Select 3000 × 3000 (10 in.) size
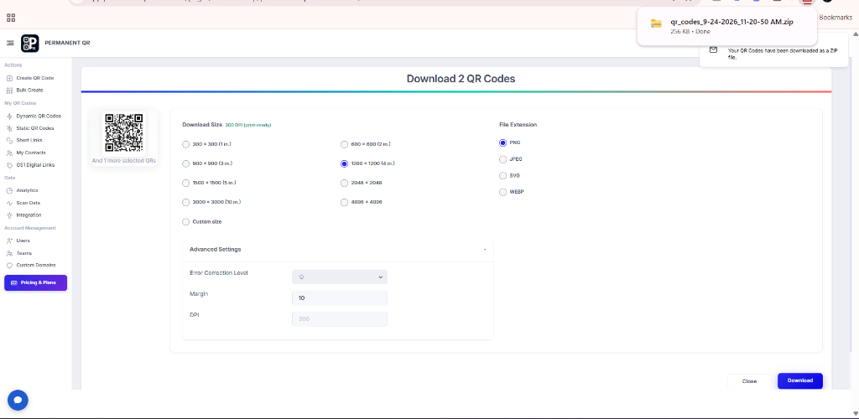The width and height of the screenshot is (859, 419). pos(185,203)
